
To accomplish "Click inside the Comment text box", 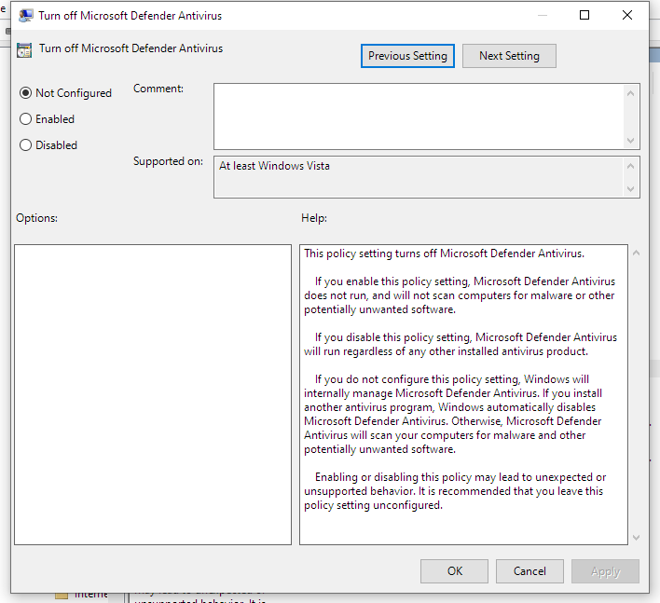I will 419,116.
